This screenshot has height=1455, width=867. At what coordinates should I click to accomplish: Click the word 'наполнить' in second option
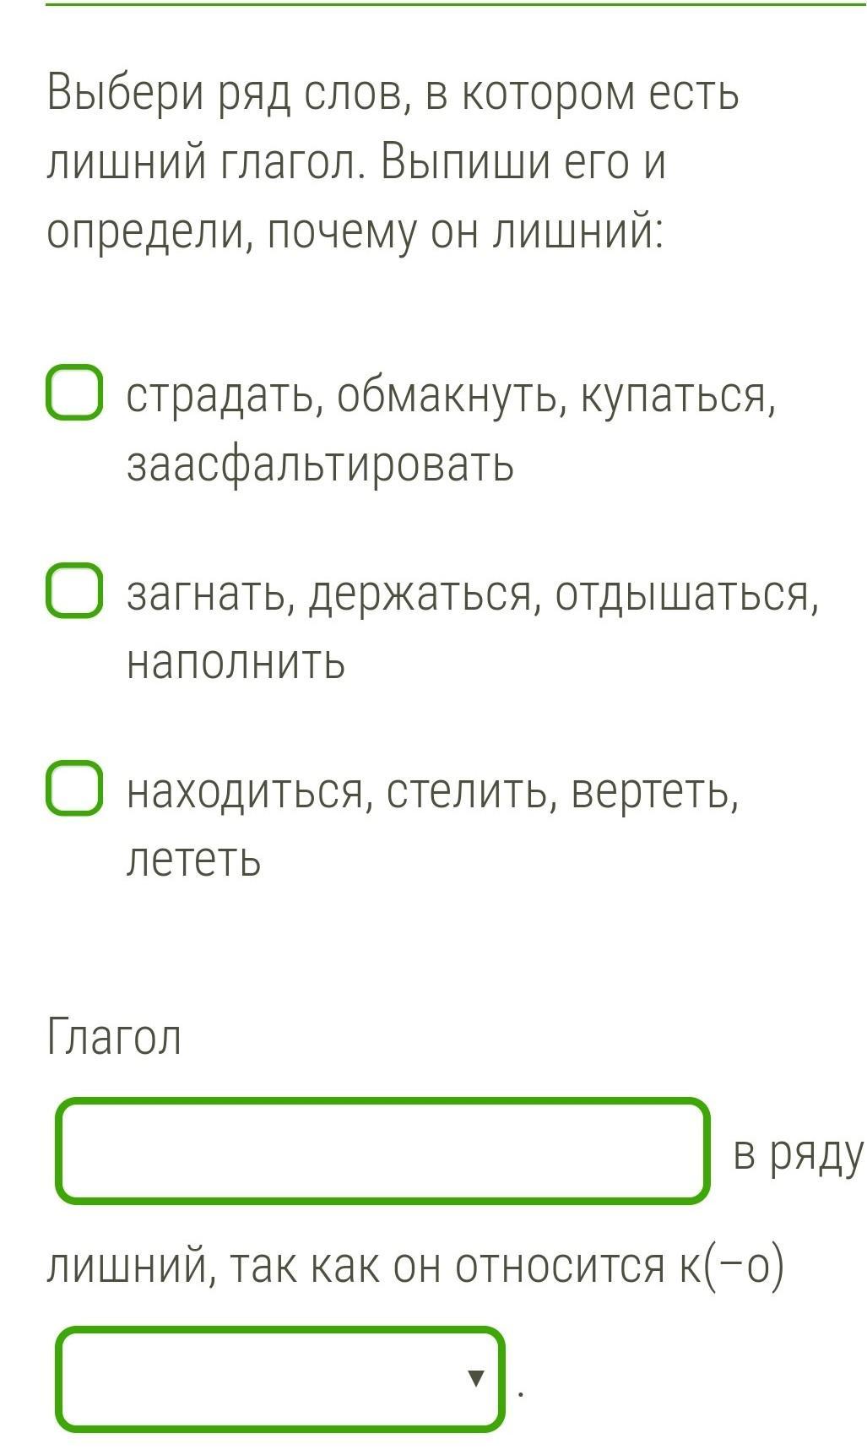236,661
